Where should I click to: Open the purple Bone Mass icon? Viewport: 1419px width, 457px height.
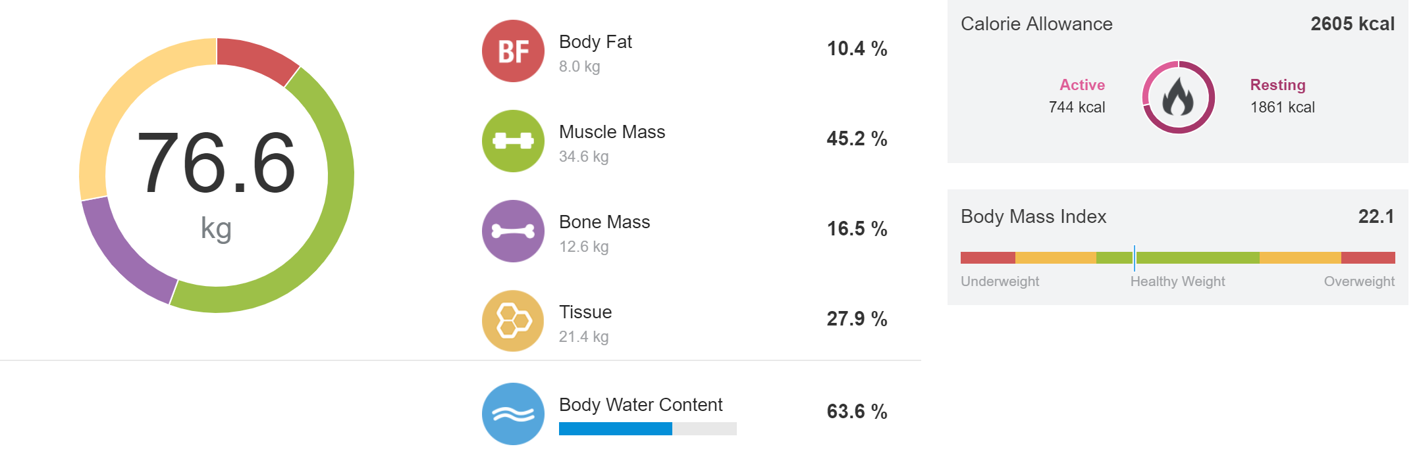513,231
